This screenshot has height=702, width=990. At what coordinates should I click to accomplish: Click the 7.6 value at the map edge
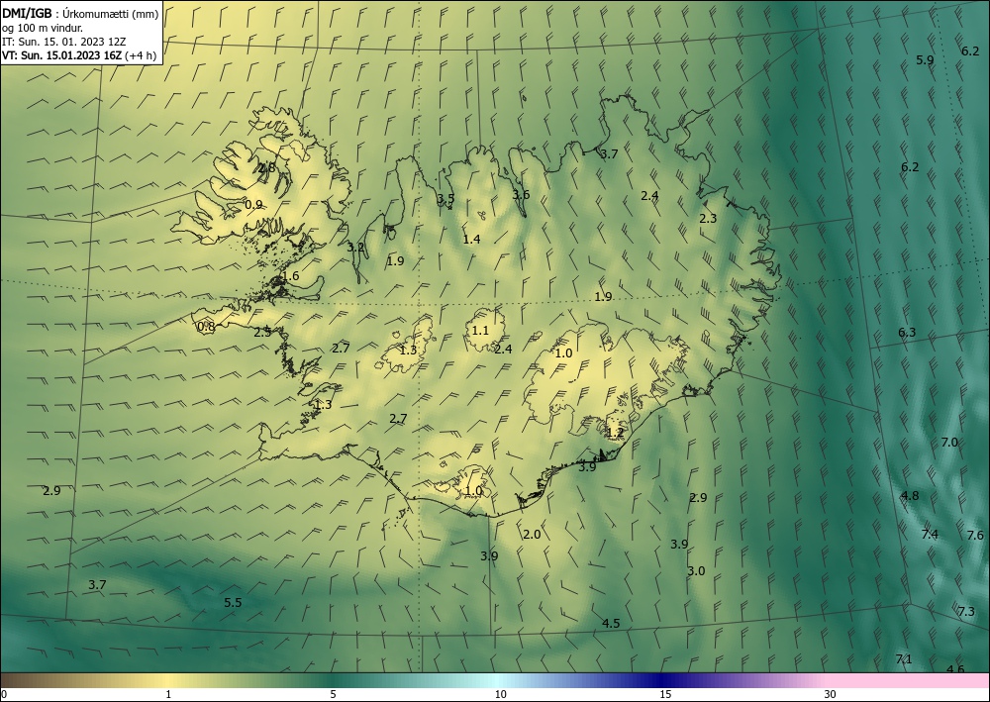tap(975, 535)
